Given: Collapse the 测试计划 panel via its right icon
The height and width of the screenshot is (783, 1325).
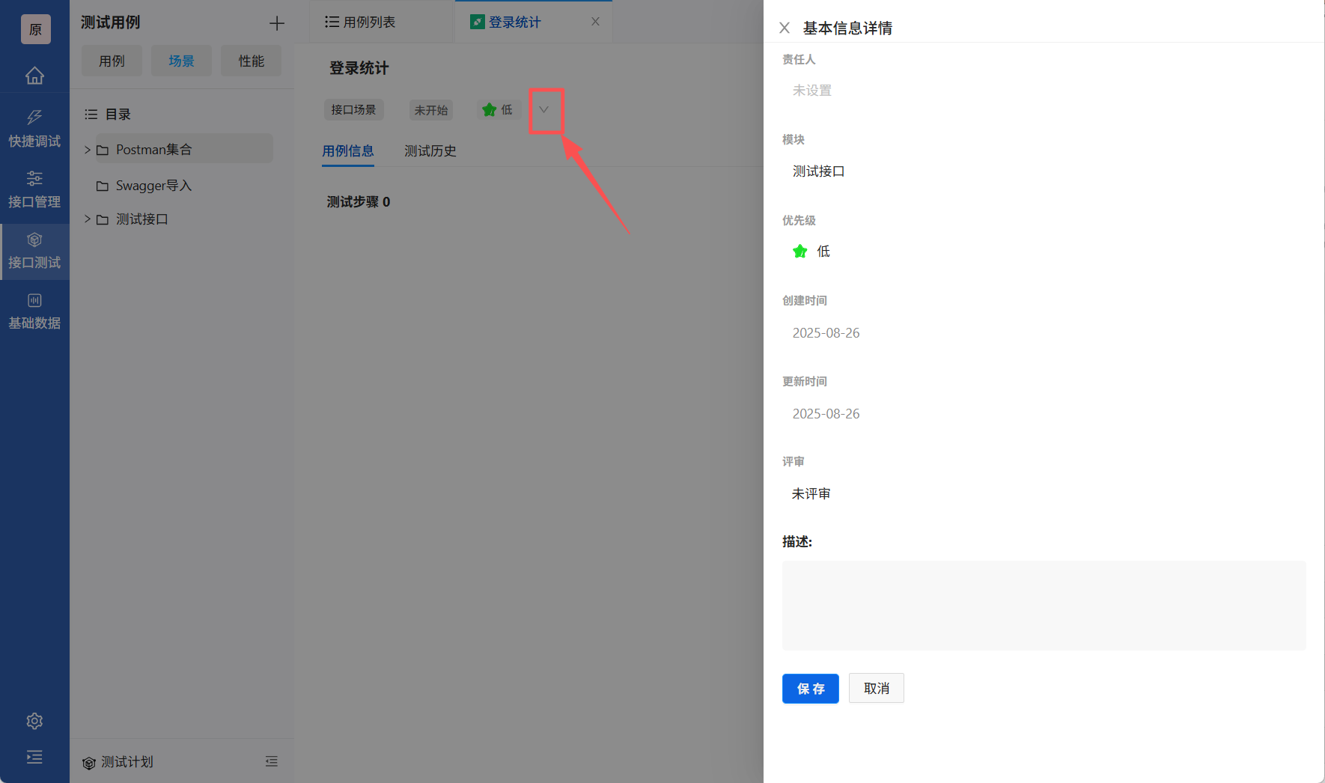Looking at the screenshot, I should 271,761.
